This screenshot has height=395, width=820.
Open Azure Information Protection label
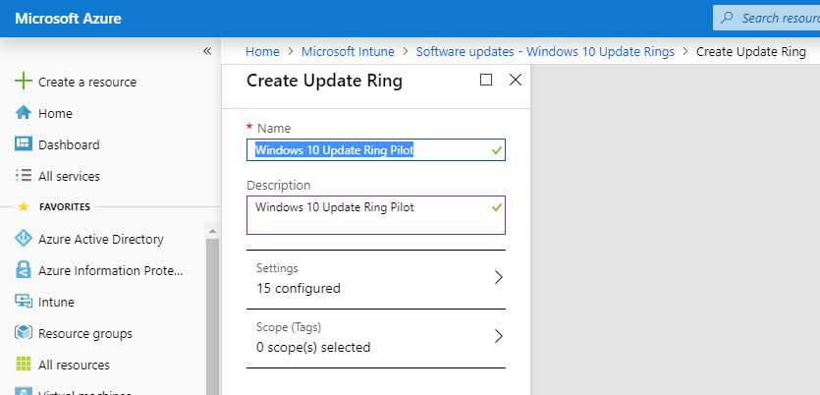point(111,270)
